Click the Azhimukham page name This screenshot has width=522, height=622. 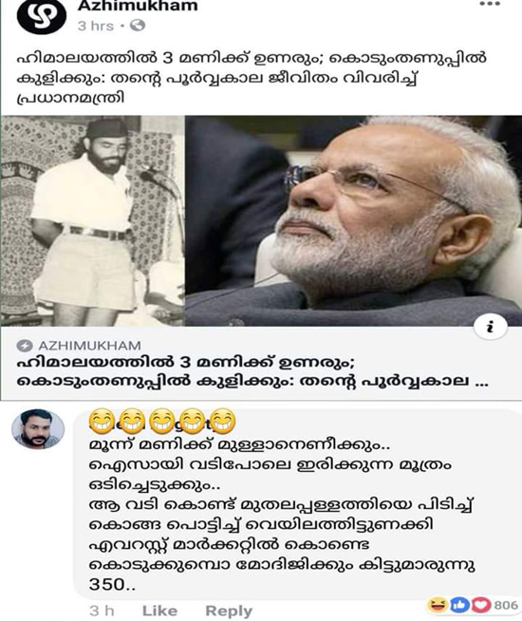(x=138, y=6)
